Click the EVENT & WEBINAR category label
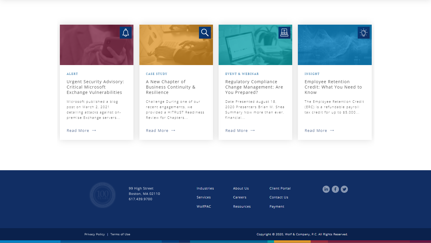 242,74
